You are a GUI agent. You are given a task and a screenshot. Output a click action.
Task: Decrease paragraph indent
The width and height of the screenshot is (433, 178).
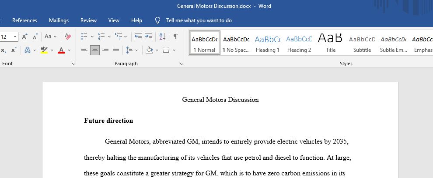click(x=138, y=37)
